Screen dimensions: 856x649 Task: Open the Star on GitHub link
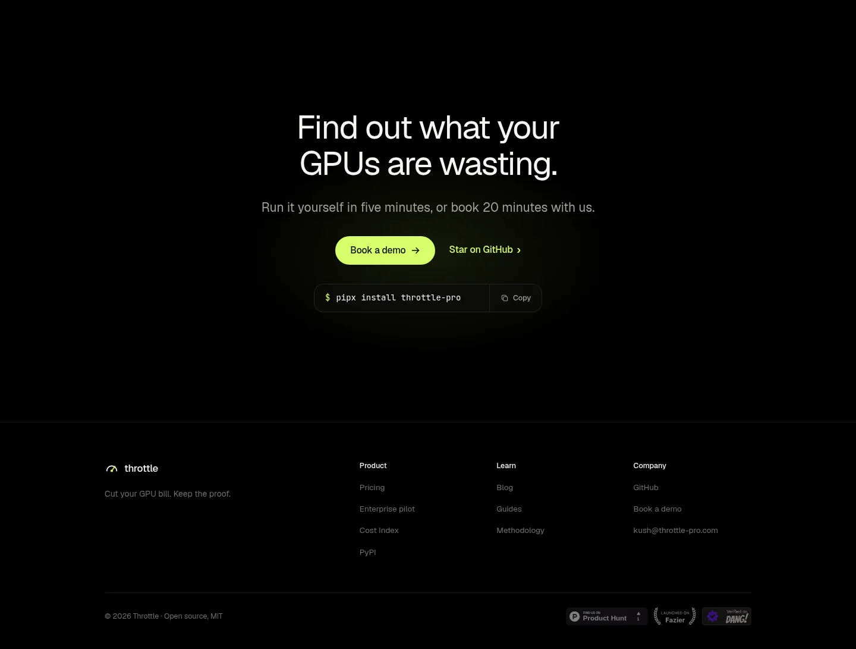[485, 250]
